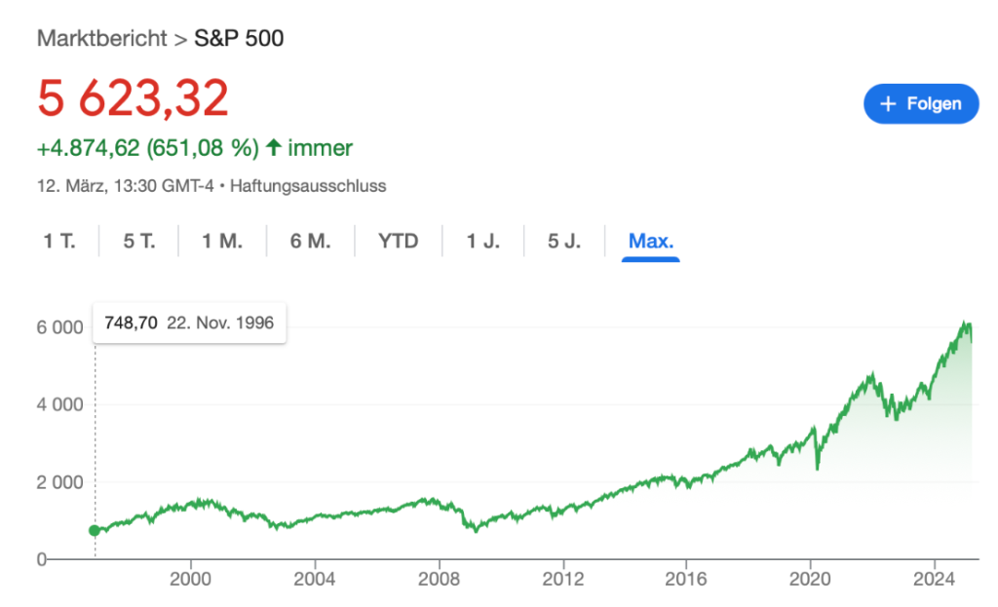The image size is (998, 607).
Task: Follow the S&P 500 with Folgen
Action: pyautogui.click(x=920, y=104)
